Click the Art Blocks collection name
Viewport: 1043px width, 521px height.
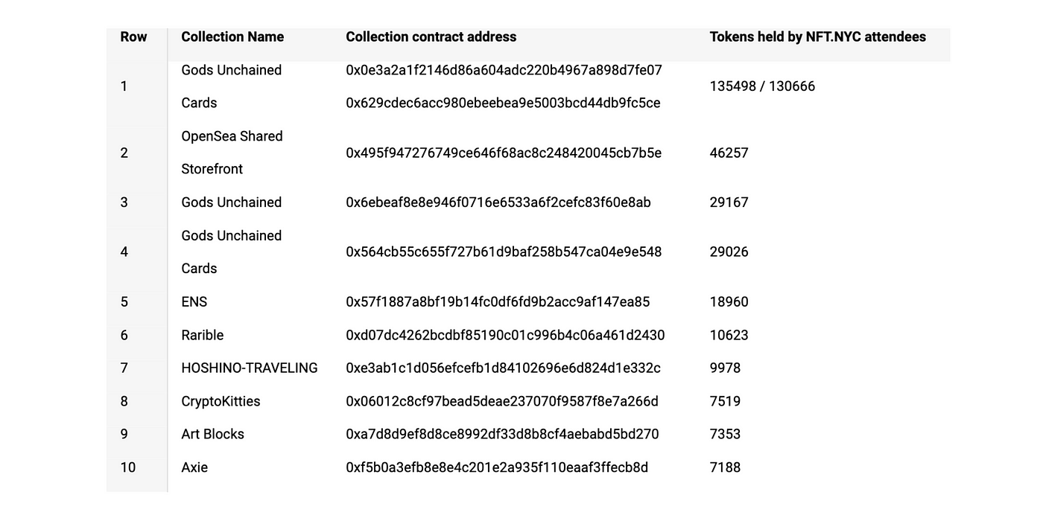(212, 434)
